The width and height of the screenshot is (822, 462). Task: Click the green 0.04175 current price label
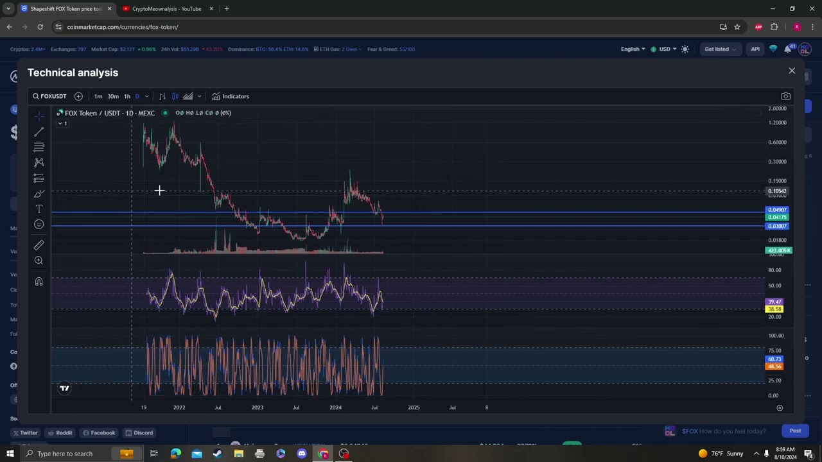(x=777, y=217)
